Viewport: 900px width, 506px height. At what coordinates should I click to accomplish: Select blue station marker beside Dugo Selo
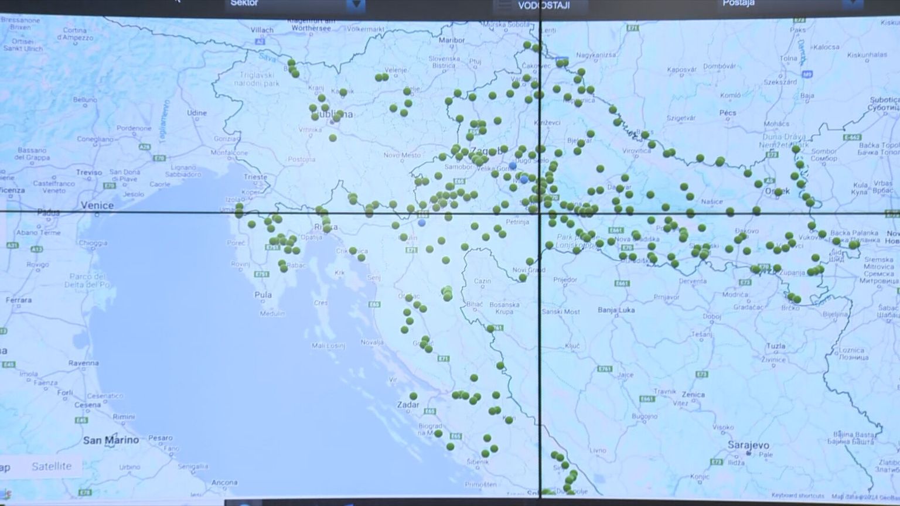(513, 166)
